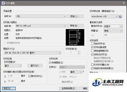Click the swap scale units icon
127x92 pixels.
pyautogui.click(x=83, y=72)
